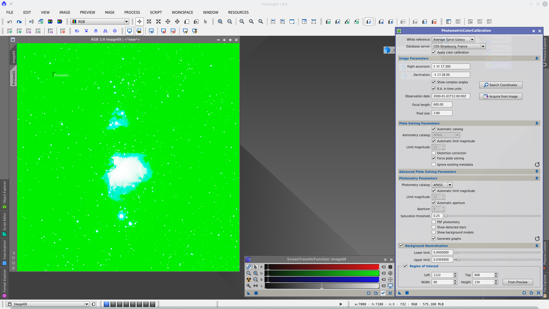
Task: Click the Search Coordinates button
Action: (500, 85)
